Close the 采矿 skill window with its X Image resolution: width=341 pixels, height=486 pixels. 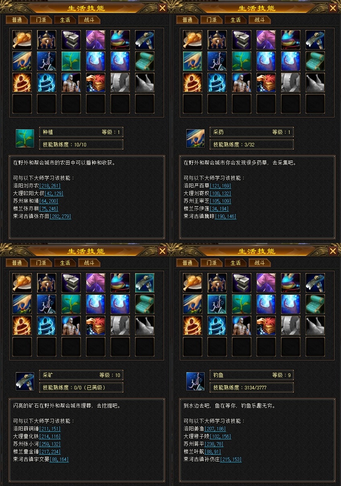(162, 251)
